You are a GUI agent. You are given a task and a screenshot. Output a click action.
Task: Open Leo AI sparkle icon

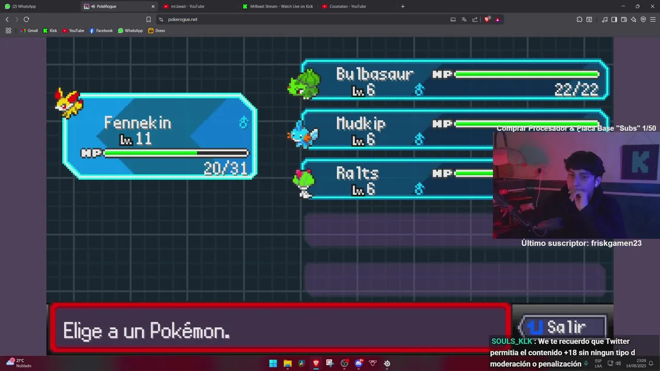pyautogui.click(x=634, y=19)
